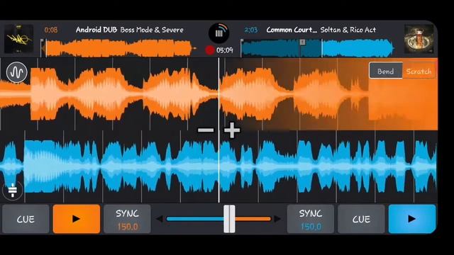This screenshot has width=454, height=255.
Task: Tap the Android DUB track title
Action: pos(96,30)
